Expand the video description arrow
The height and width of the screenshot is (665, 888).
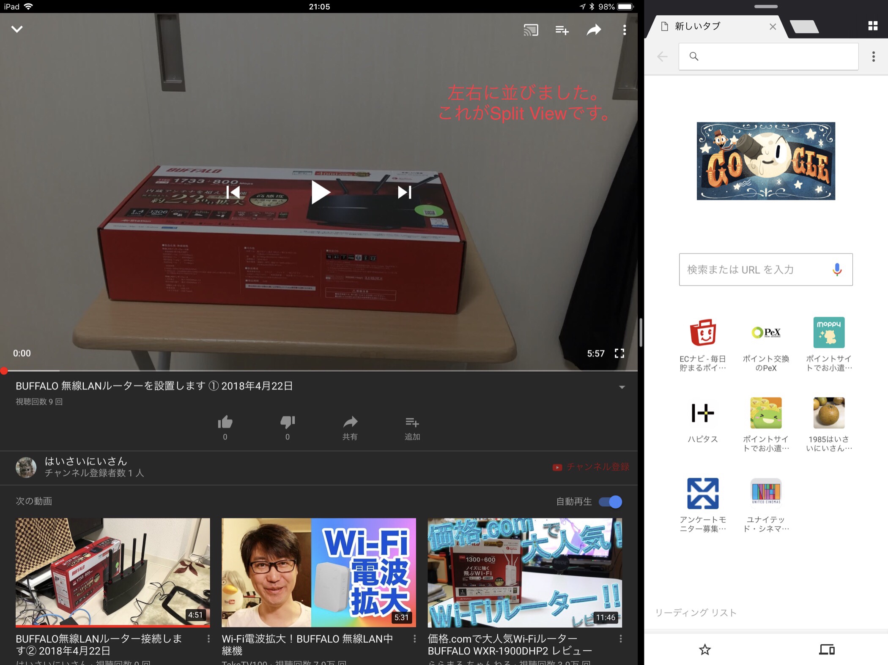point(622,387)
